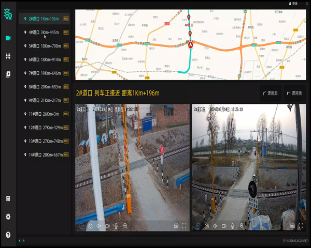Click the 道闸起 barrier raise button
The image size is (311, 248).
tap(271, 94)
